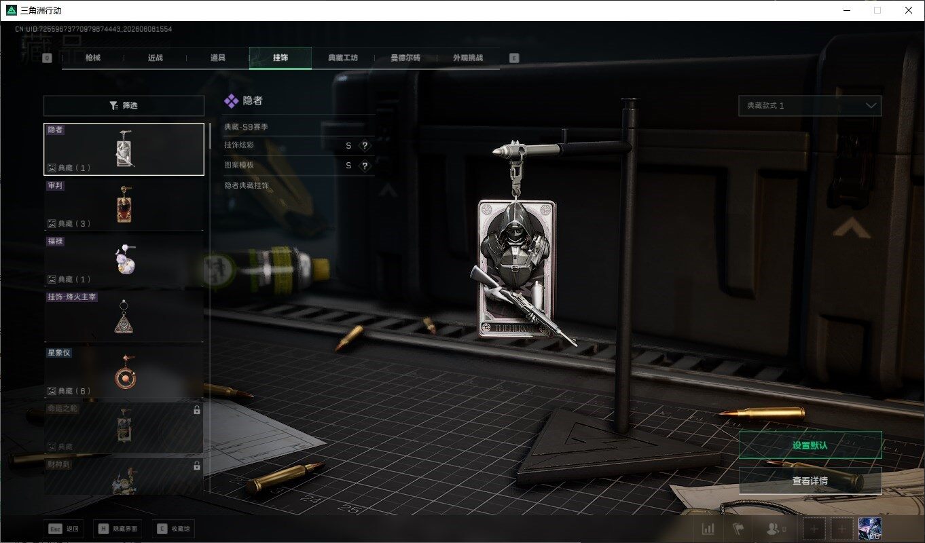The height and width of the screenshot is (543, 925).
Task: Select the 隐者 charm card
Action: click(x=124, y=149)
